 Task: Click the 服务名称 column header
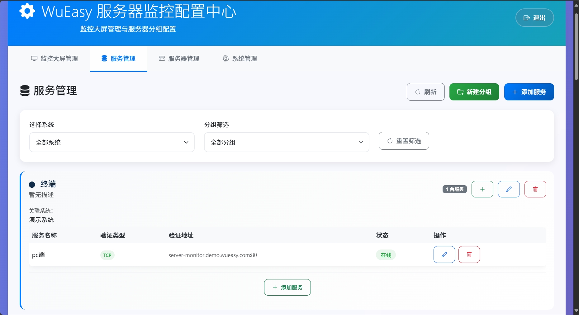click(x=44, y=235)
